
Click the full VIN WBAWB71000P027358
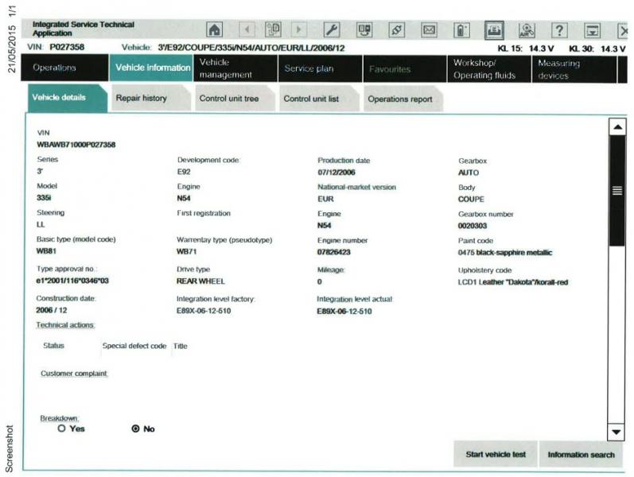coord(76,145)
